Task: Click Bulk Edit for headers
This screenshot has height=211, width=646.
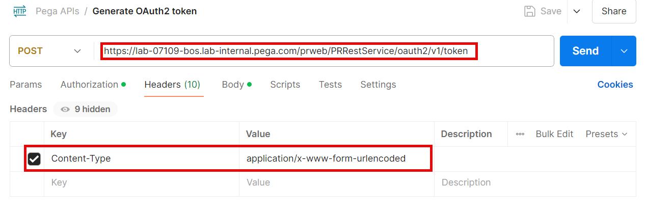Action: 554,134
